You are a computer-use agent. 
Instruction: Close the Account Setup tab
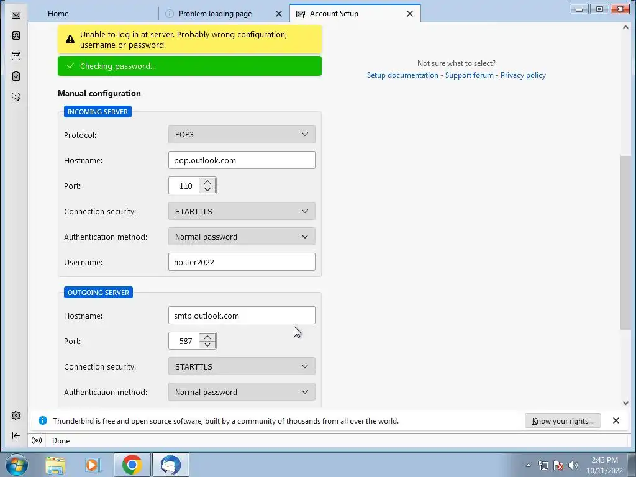tap(410, 14)
